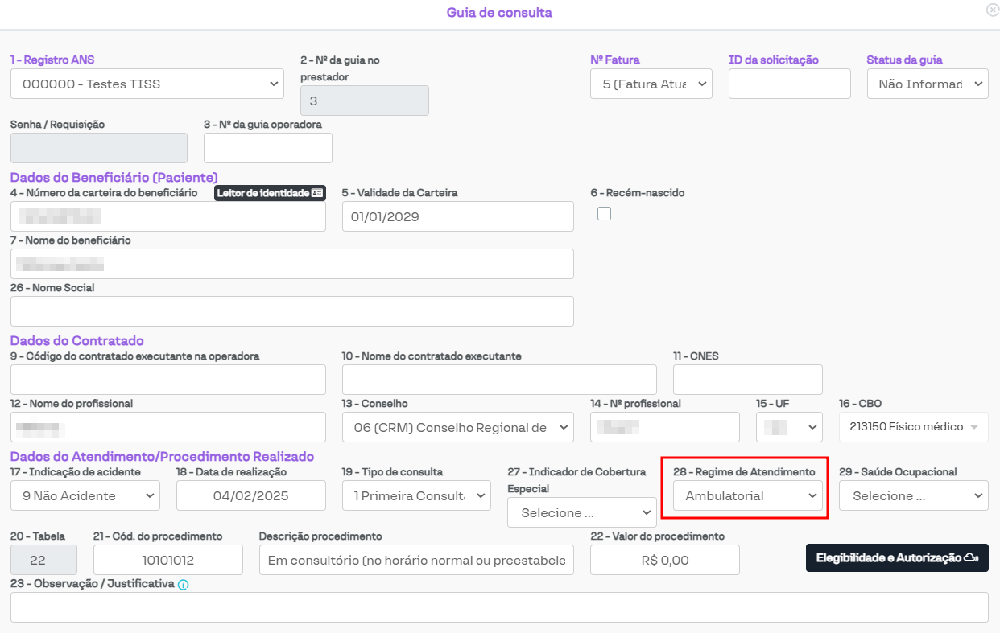Screen dimensions: 1000x633
Task: Check the Recém-nascido checkbox
Action: [x=604, y=213]
